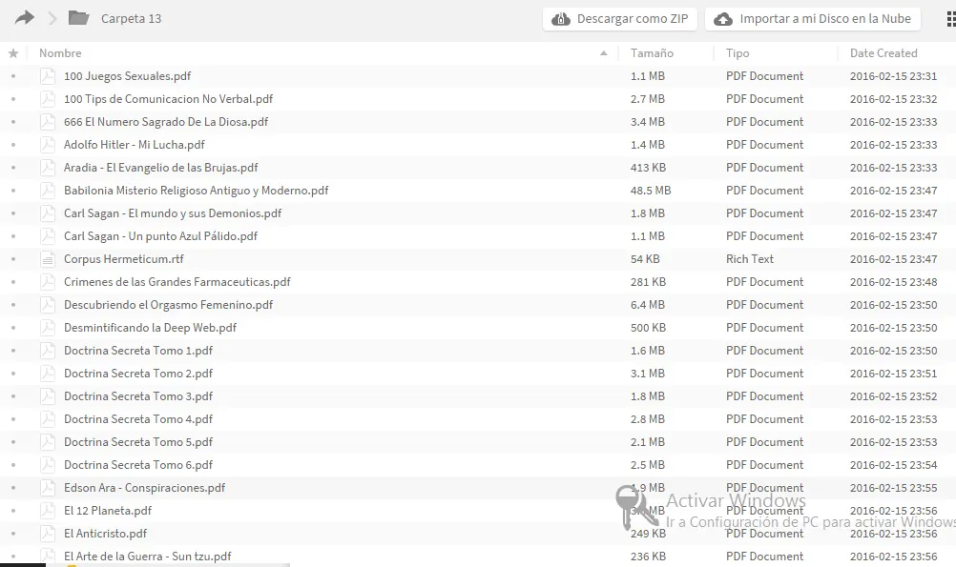Open Aradia - El Evangelio de las Brujas.pdf

(x=161, y=168)
